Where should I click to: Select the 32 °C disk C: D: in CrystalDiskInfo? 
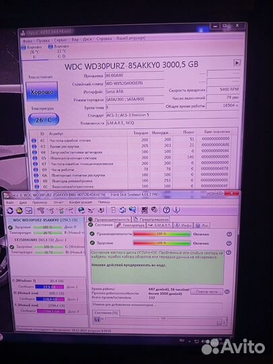click(x=59, y=51)
